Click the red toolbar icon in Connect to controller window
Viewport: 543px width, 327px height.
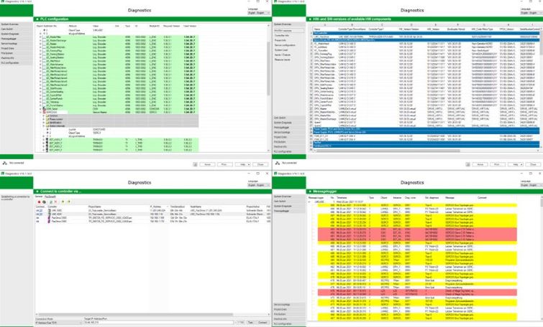point(40,202)
